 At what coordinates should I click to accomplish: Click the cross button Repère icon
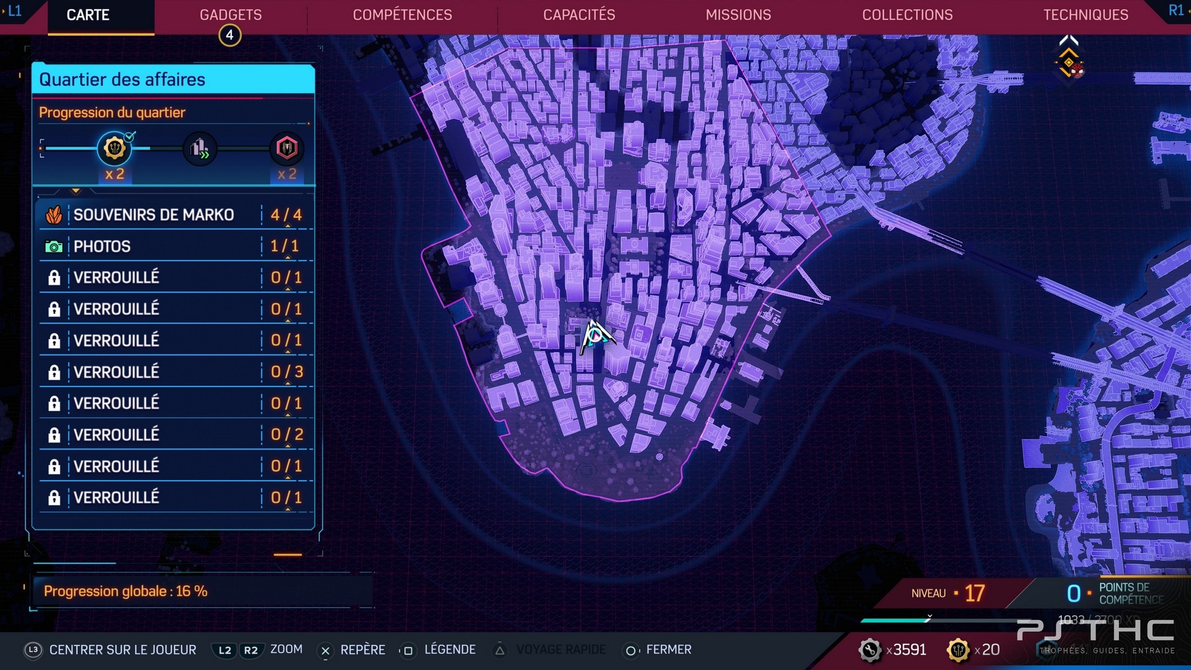coord(325,650)
